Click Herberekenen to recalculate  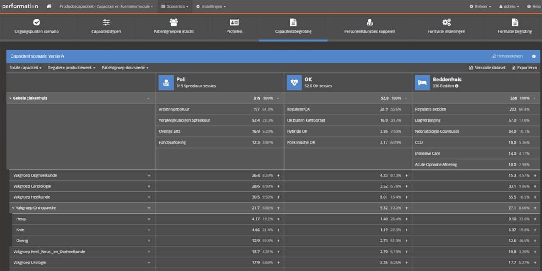(507, 56)
